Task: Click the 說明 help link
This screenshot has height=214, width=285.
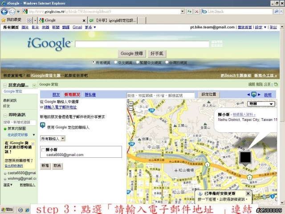Action: 268,95
